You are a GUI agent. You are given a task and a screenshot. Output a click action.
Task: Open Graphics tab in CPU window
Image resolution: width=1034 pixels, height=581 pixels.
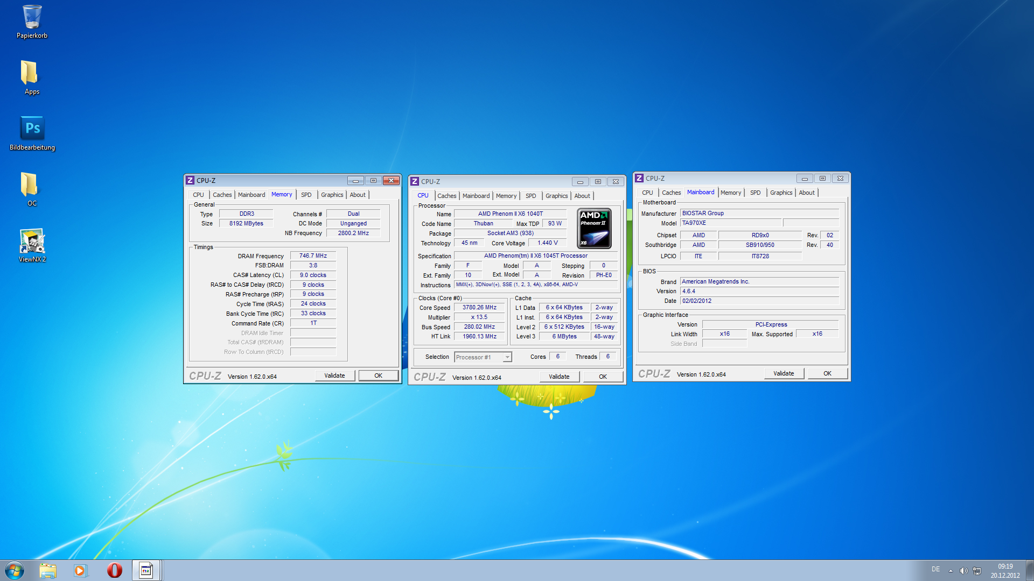coord(556,196)
